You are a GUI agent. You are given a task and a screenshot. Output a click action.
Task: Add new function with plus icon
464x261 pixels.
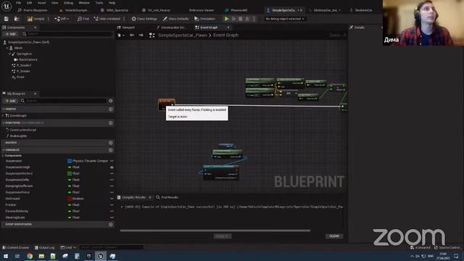[x=111, y=123]
